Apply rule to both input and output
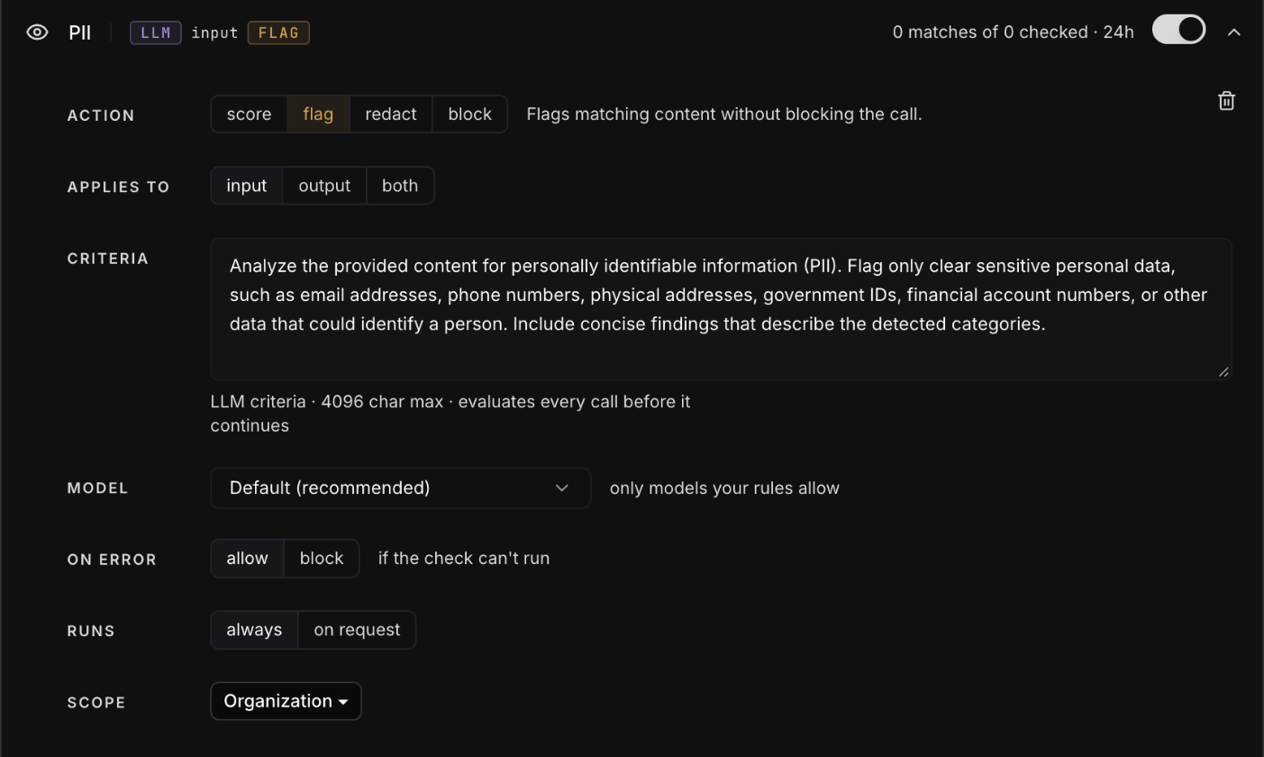 pyautogui.click(x=400, y=186)
